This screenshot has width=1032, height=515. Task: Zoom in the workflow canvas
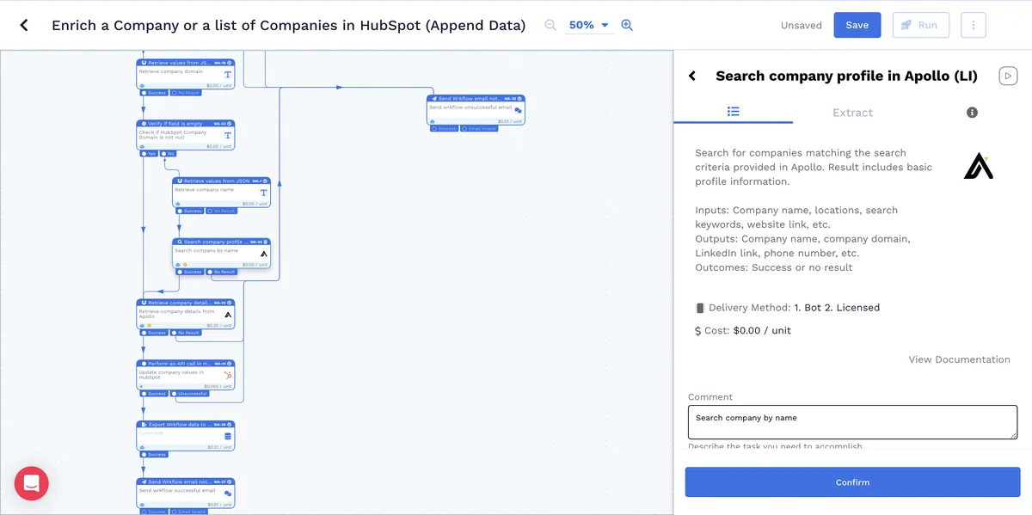(627, 25)
